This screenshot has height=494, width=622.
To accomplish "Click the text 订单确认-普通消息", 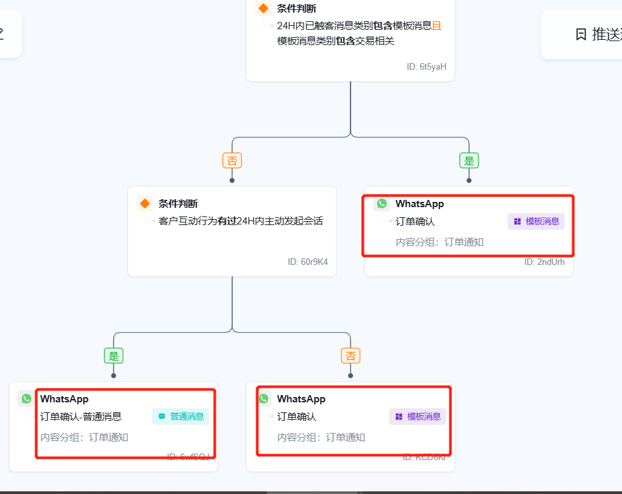I will (81, 416).
